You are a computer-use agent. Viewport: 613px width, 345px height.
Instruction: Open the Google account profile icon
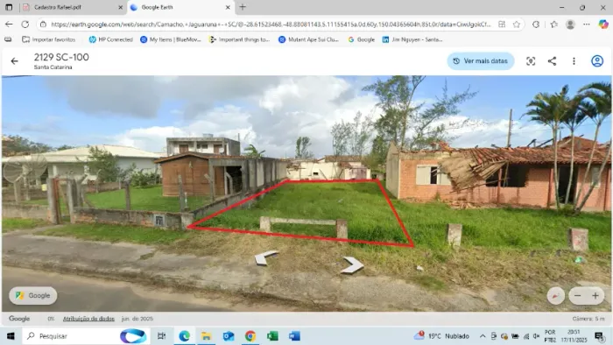(x=597, y=61)
